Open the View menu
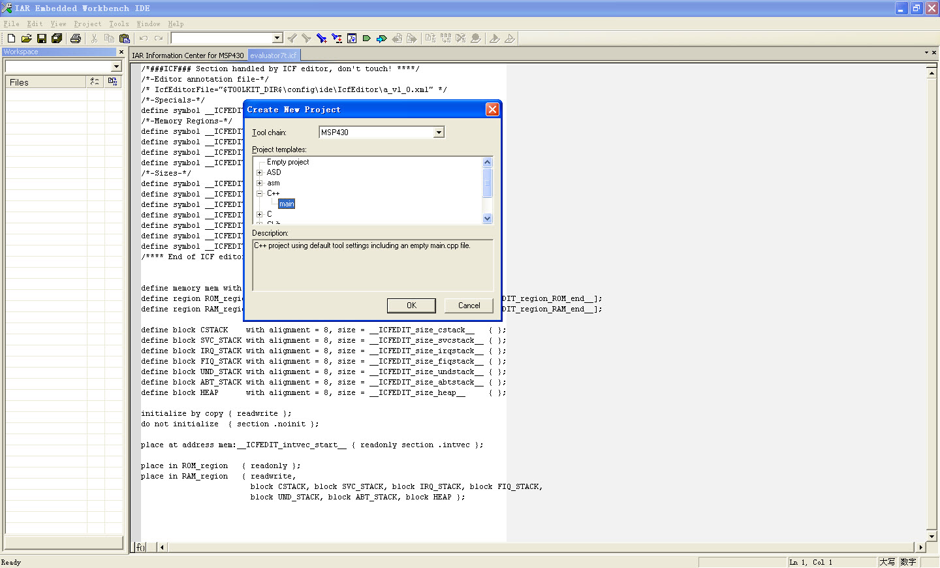Viewport: 940px width, 568px height. point(58,24)
